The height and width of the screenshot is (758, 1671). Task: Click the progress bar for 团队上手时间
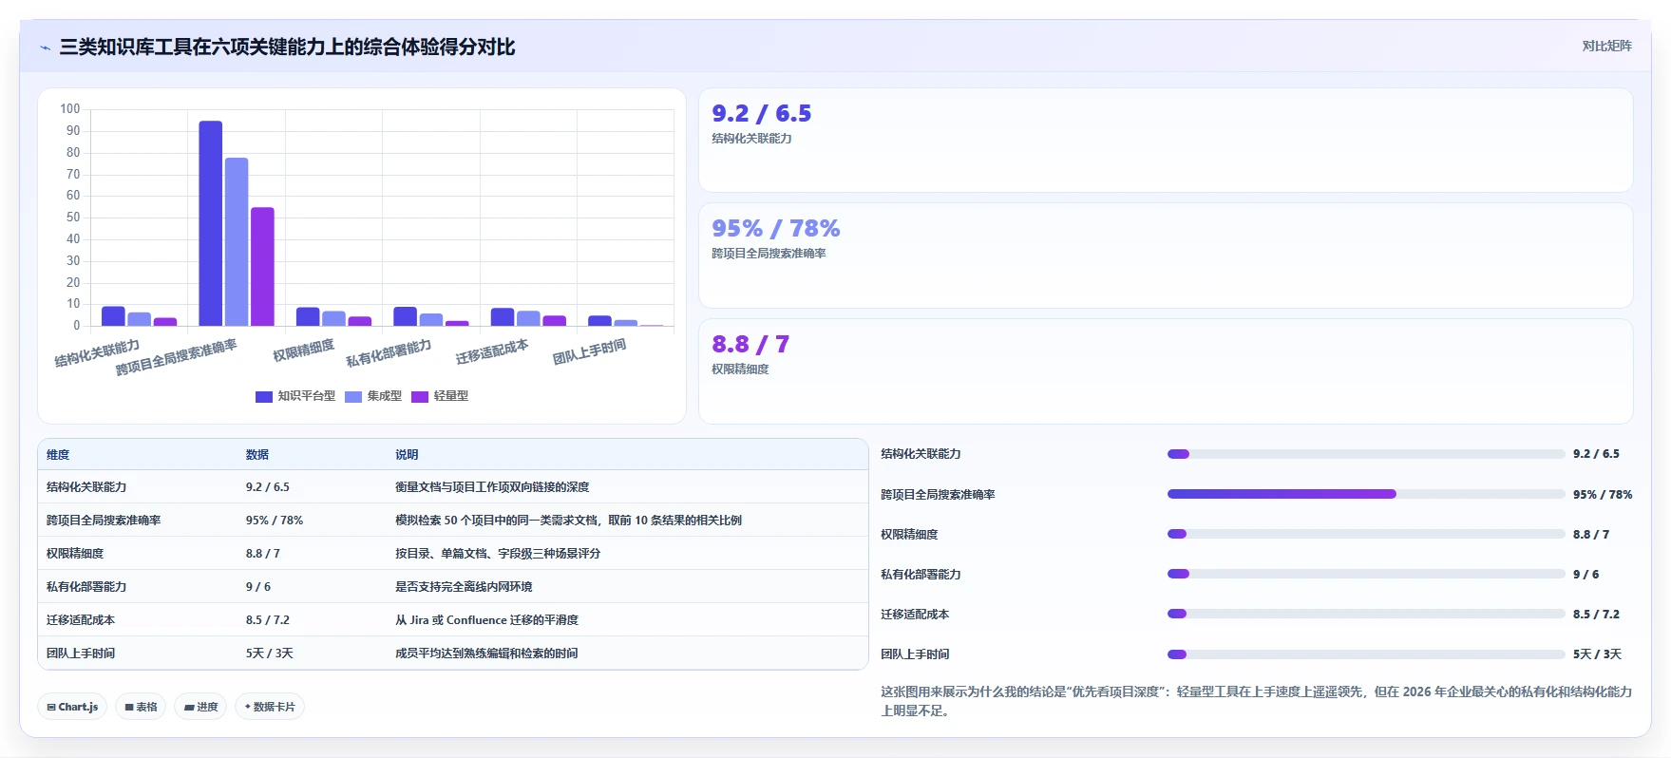pyautogui.click(x=1366, y=654)
